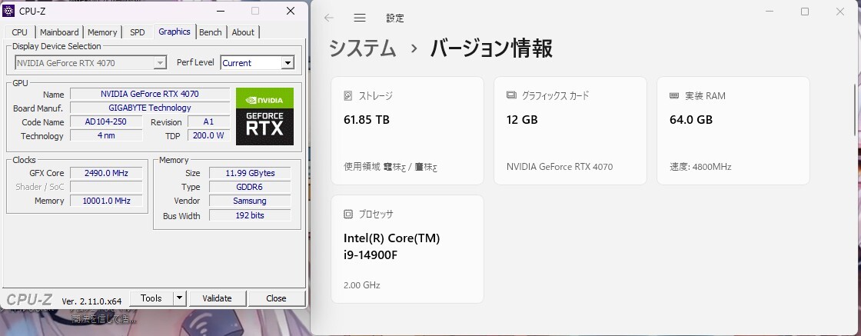Open the Tools dropdown arrow

[x=180, y=298]
